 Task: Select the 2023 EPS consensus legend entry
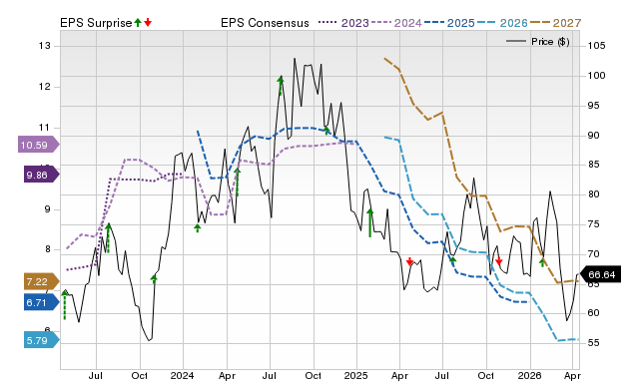pyautogui.click(x=343, y=23)
